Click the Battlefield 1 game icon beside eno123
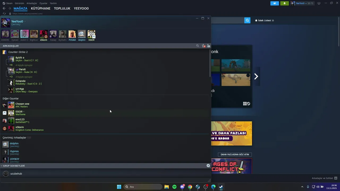This screenshot has height=191, width=340. pos(5,121)
